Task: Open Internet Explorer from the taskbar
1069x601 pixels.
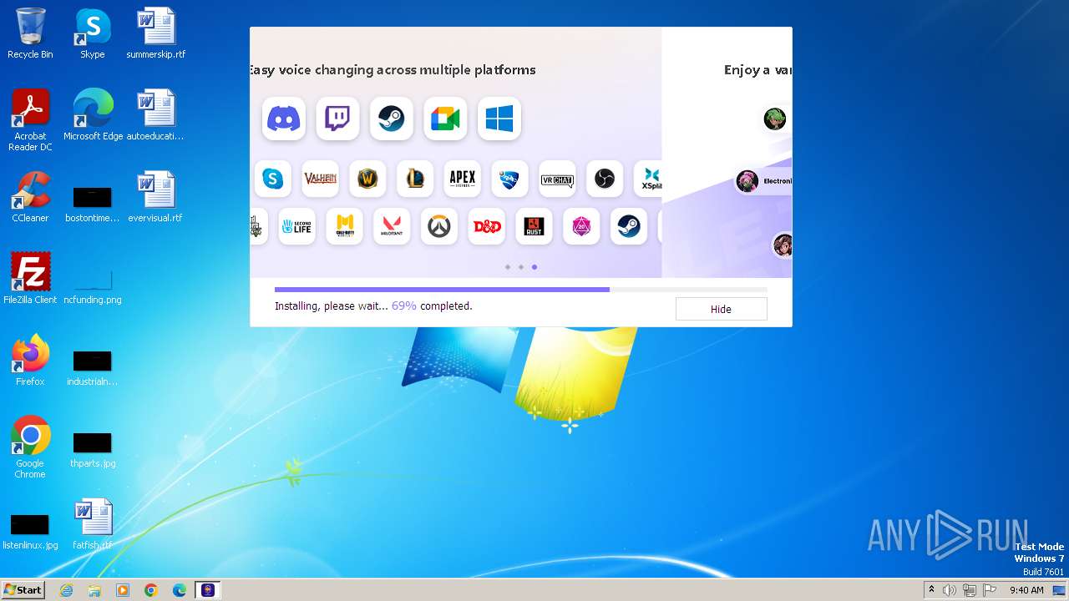Action: [x=67, y=590]
